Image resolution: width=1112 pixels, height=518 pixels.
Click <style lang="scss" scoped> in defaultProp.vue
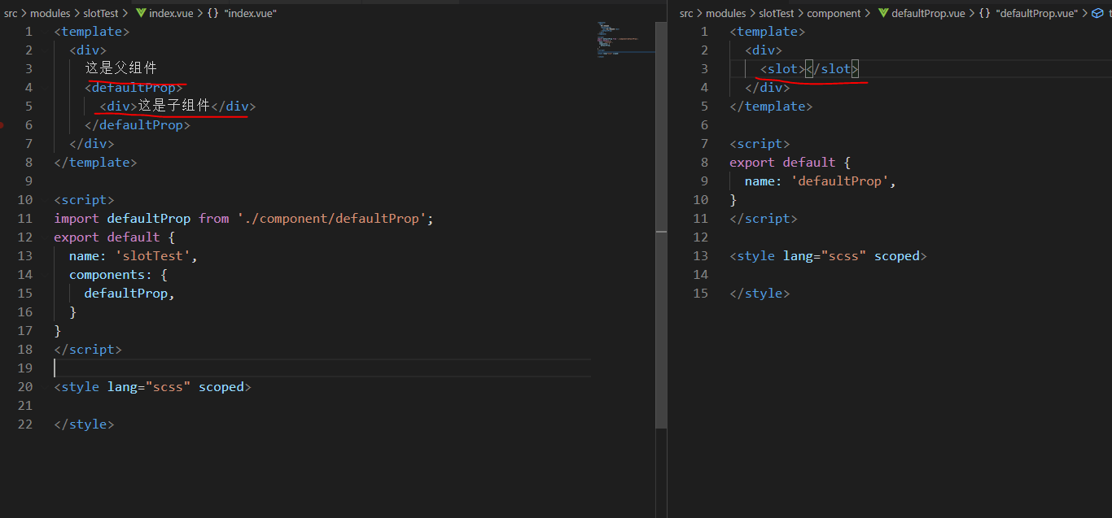point(828,255)
